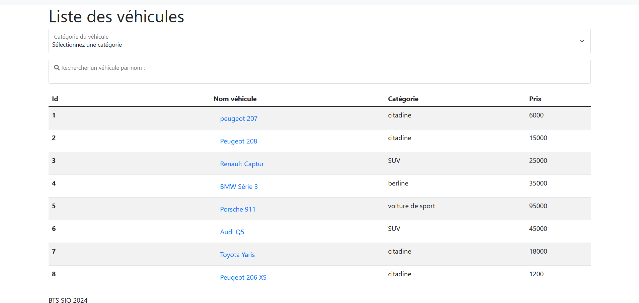This screenshot has width=639, height=303.
Task: Select price 35000 in BMW row
Action: pos(538,183)
